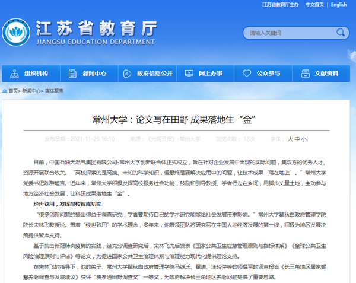Switch to the English version link
Image resolution: width=356 pixels, height=283 pixels.
click(x=339, y=5)
